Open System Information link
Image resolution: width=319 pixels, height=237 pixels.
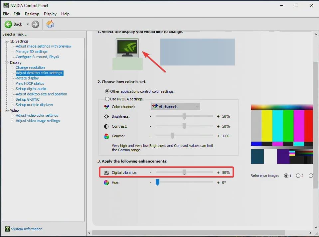pos(27,229)
